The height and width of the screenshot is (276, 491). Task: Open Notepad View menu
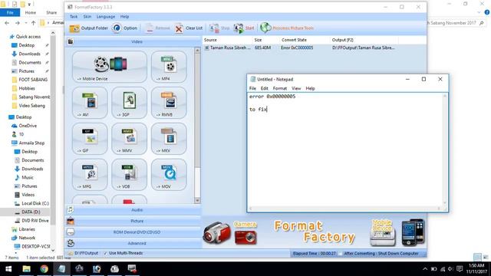coord(296,89)
